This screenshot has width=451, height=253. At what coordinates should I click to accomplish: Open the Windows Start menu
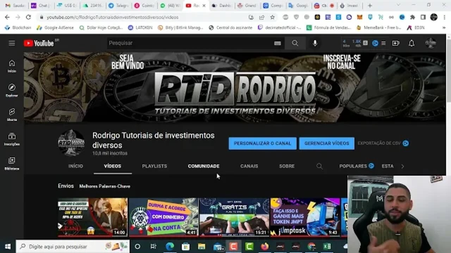8,246
